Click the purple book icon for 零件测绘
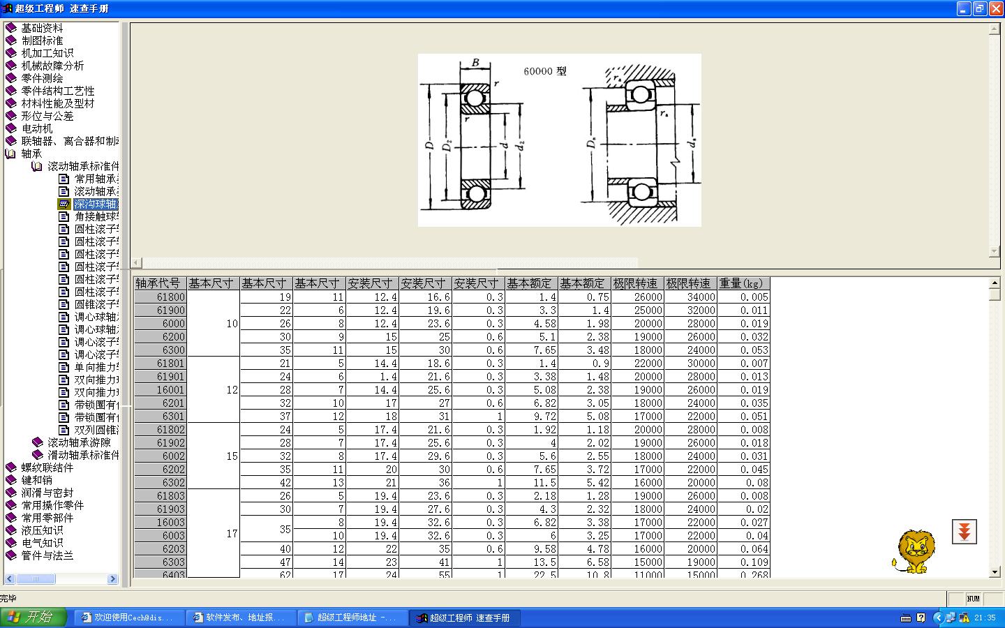The width and height of the screenshot is (1005, 628). point(10,78)
